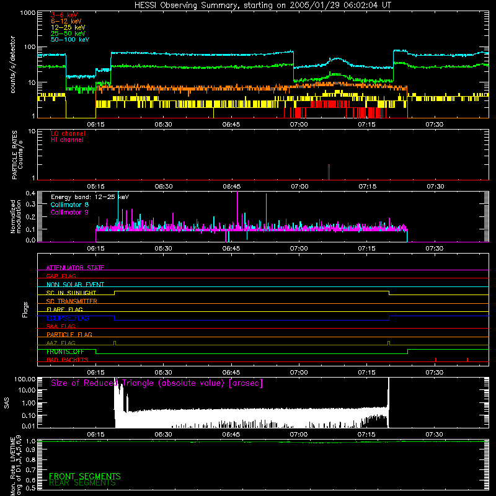Click the Collimator 9 legend label

click(x=69, y=212)
